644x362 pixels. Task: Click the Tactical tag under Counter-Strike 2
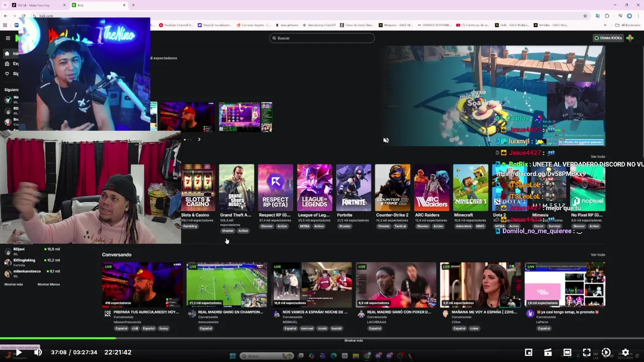(x=400, y=226)
